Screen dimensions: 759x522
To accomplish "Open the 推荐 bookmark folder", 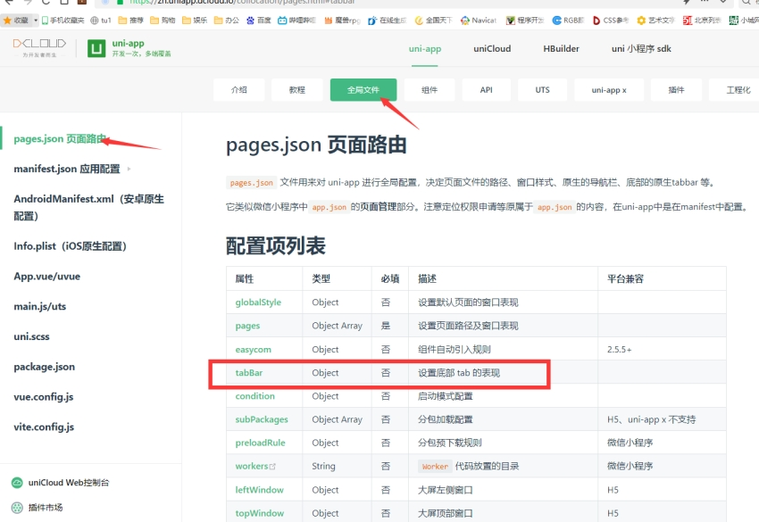I will coord(131,21).
